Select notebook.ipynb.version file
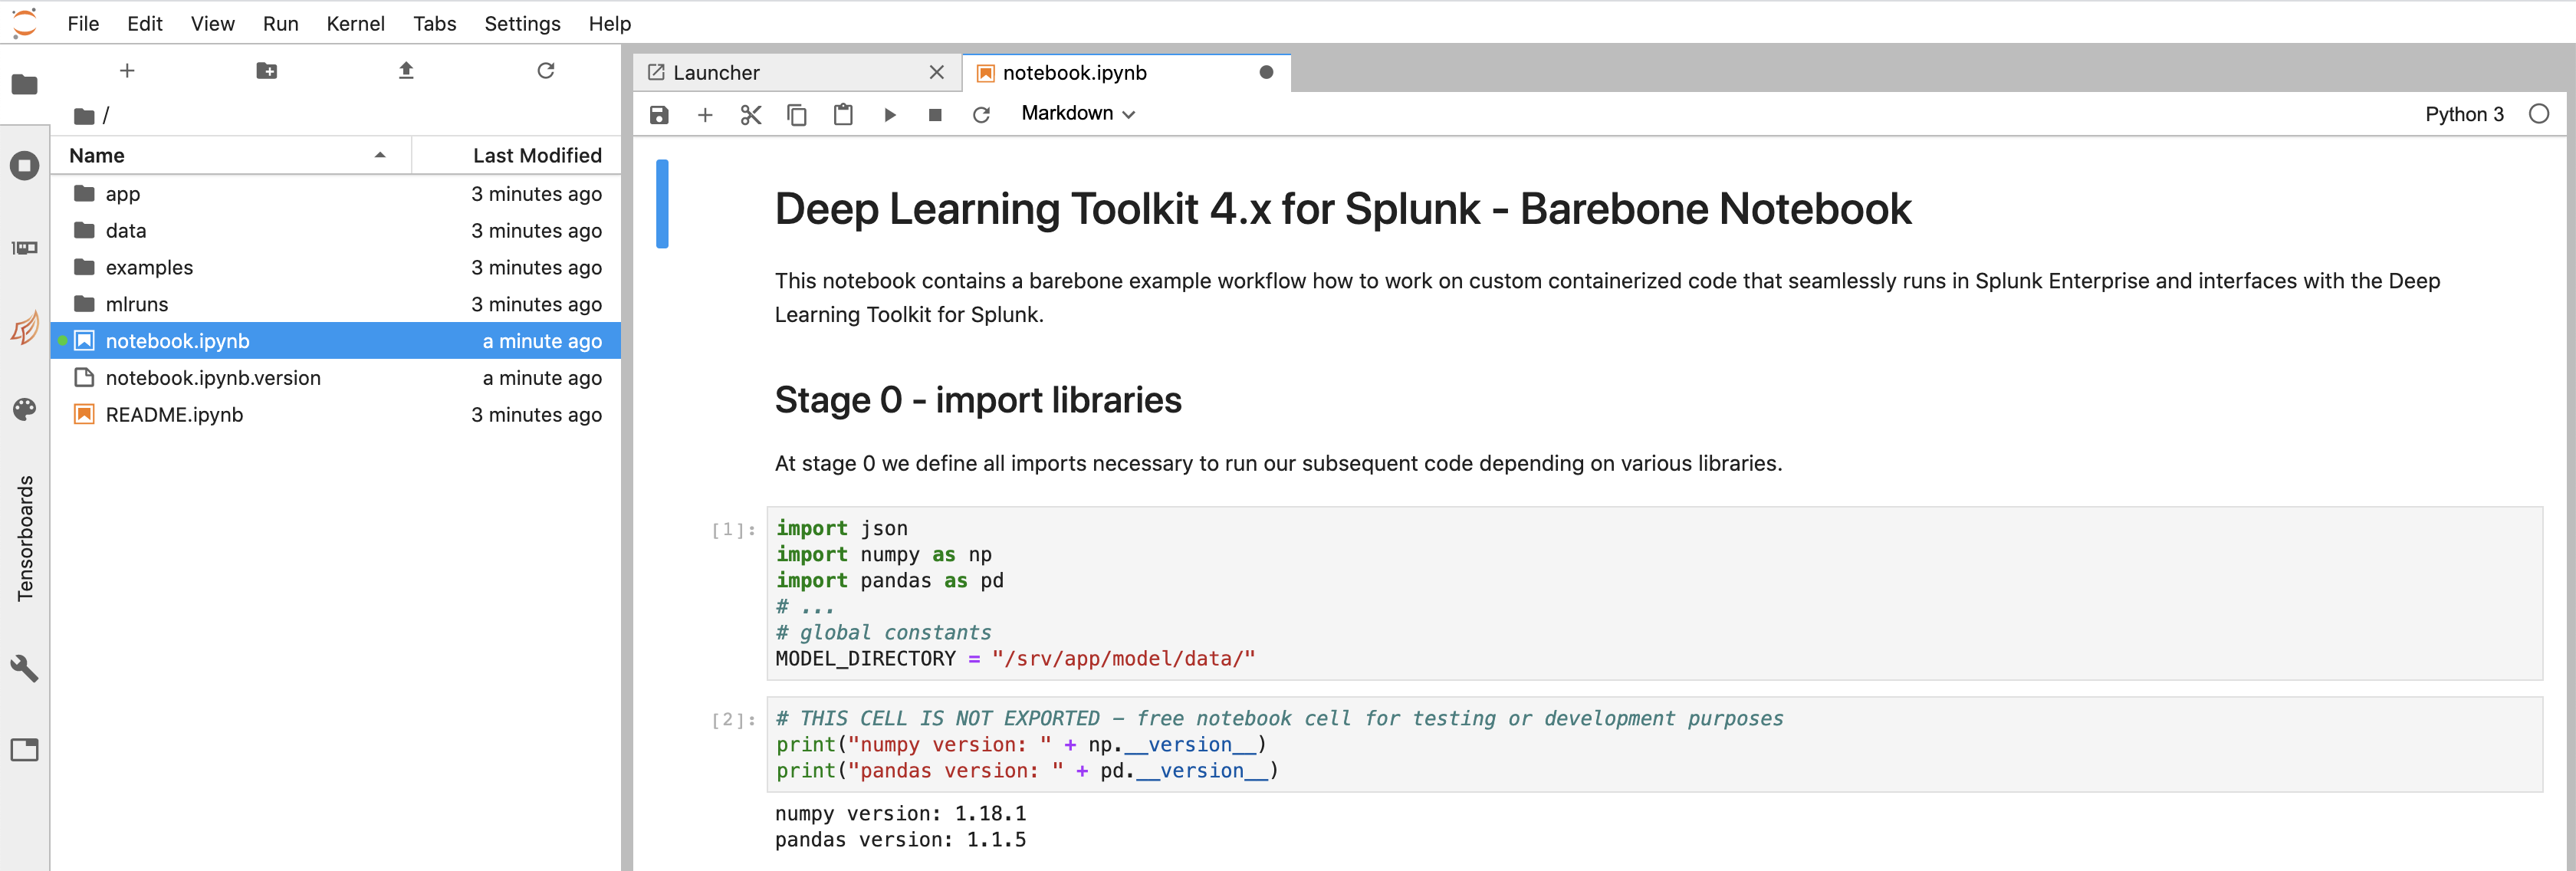 coord(336,378)
